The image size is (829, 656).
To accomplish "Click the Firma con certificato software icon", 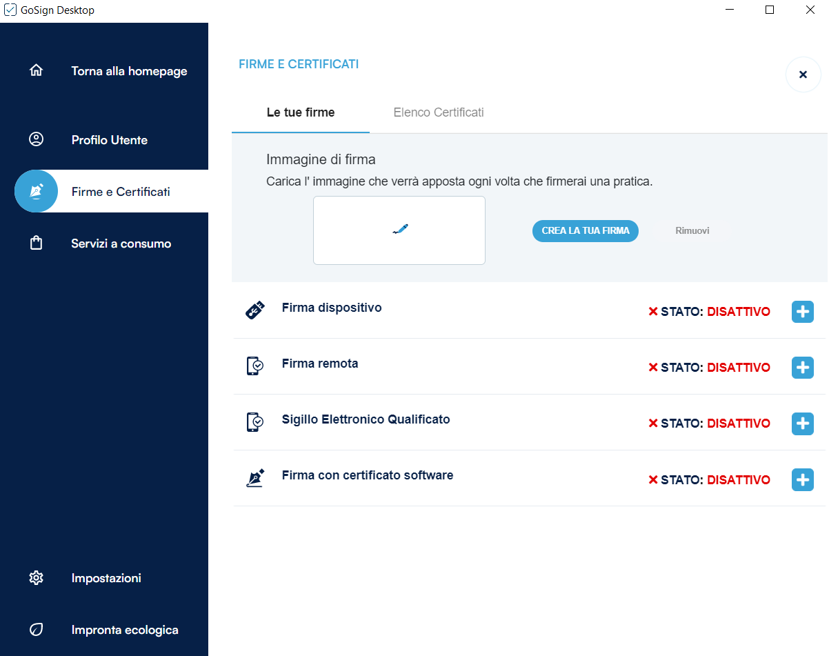I will 254,478.
